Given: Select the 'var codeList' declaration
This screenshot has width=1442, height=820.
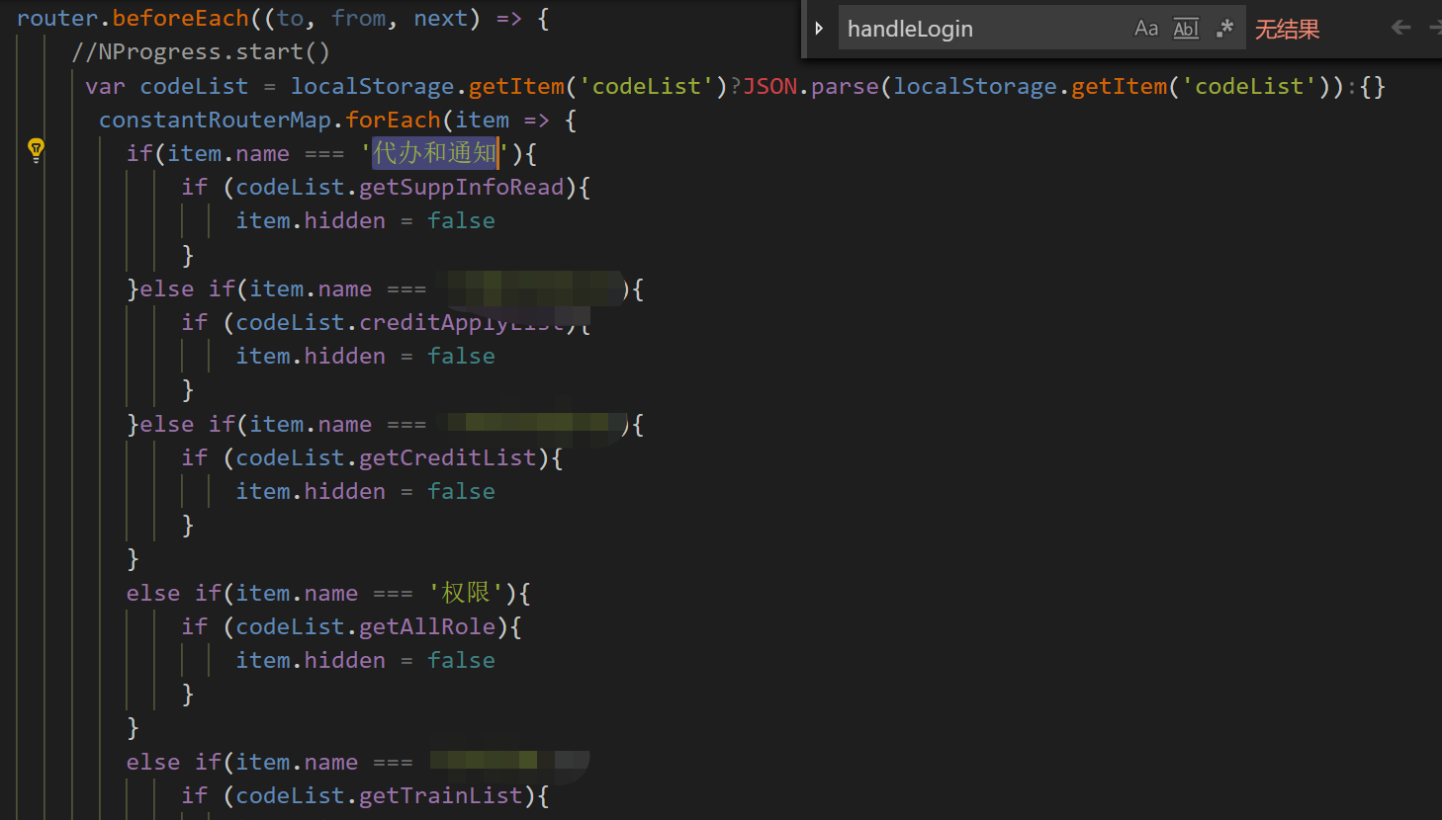Looking at the screenshot, I should [166, 87].
